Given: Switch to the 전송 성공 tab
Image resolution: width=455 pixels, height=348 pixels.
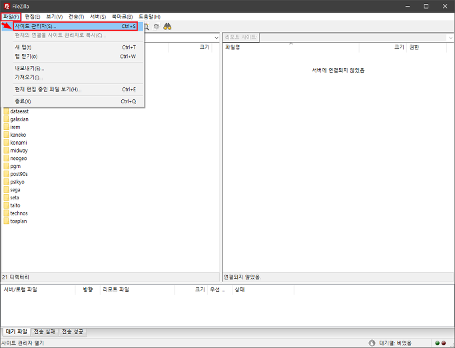Looking at the screenshot, I should tap(73, 331).
